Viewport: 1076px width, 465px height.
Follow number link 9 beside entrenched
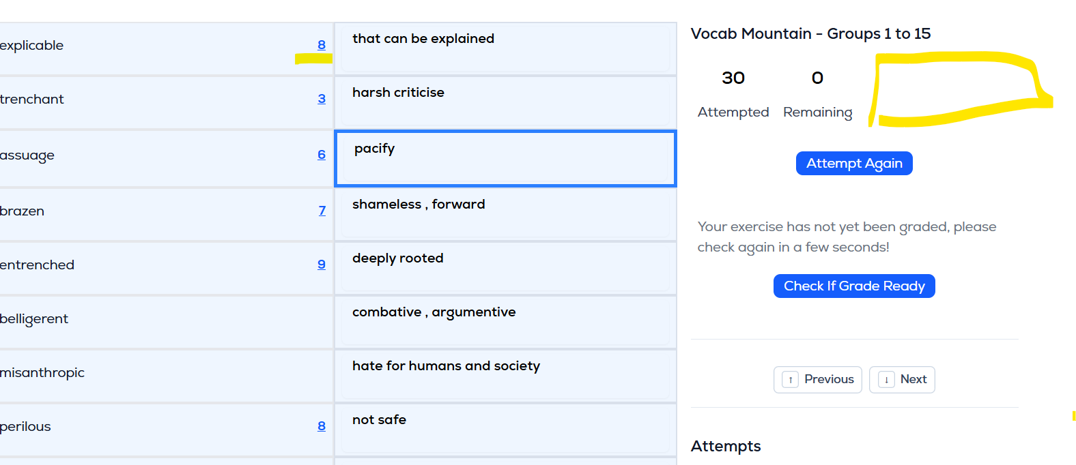click(322, 265)
